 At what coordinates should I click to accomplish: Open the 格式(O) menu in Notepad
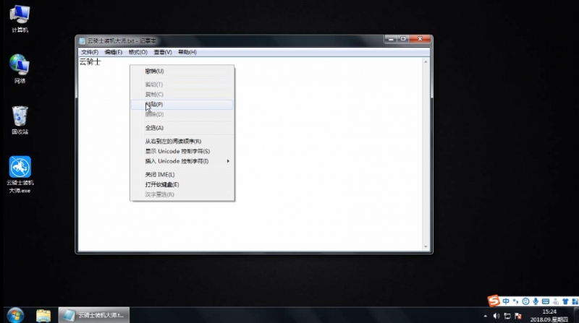(138, 52)
